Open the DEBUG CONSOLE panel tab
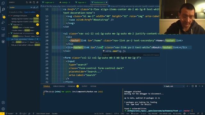Image resolution: width=205 pixels, height=115 pixels. coord(59,86)
